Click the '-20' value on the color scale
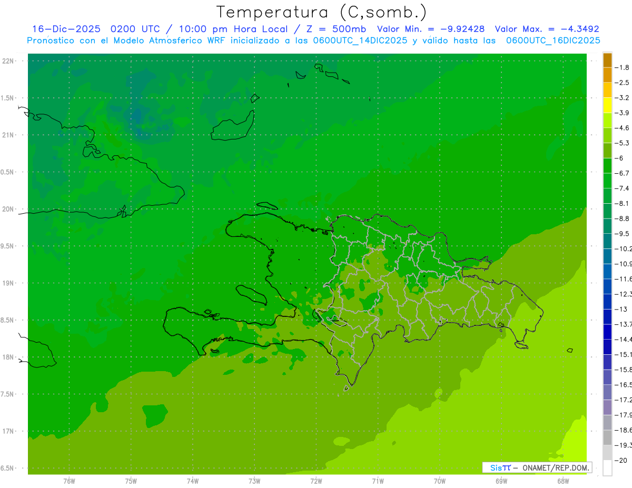632x488 pixels. (x=621, y=461)
